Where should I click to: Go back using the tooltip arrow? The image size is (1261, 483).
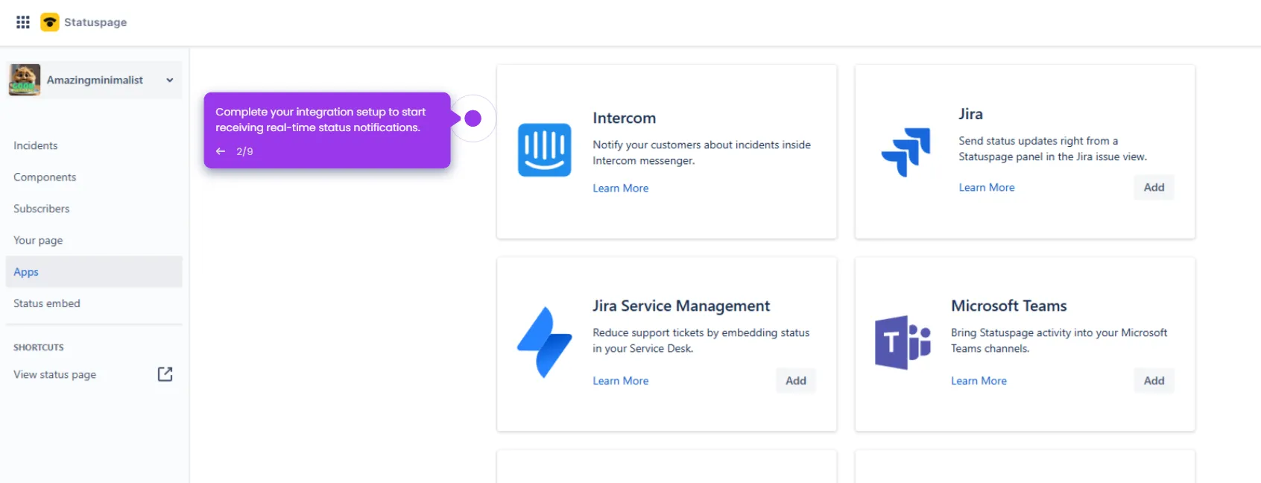click(221, 151)
